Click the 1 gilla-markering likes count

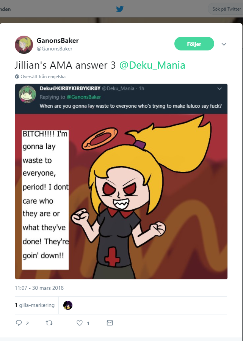[x=34, y=305]
